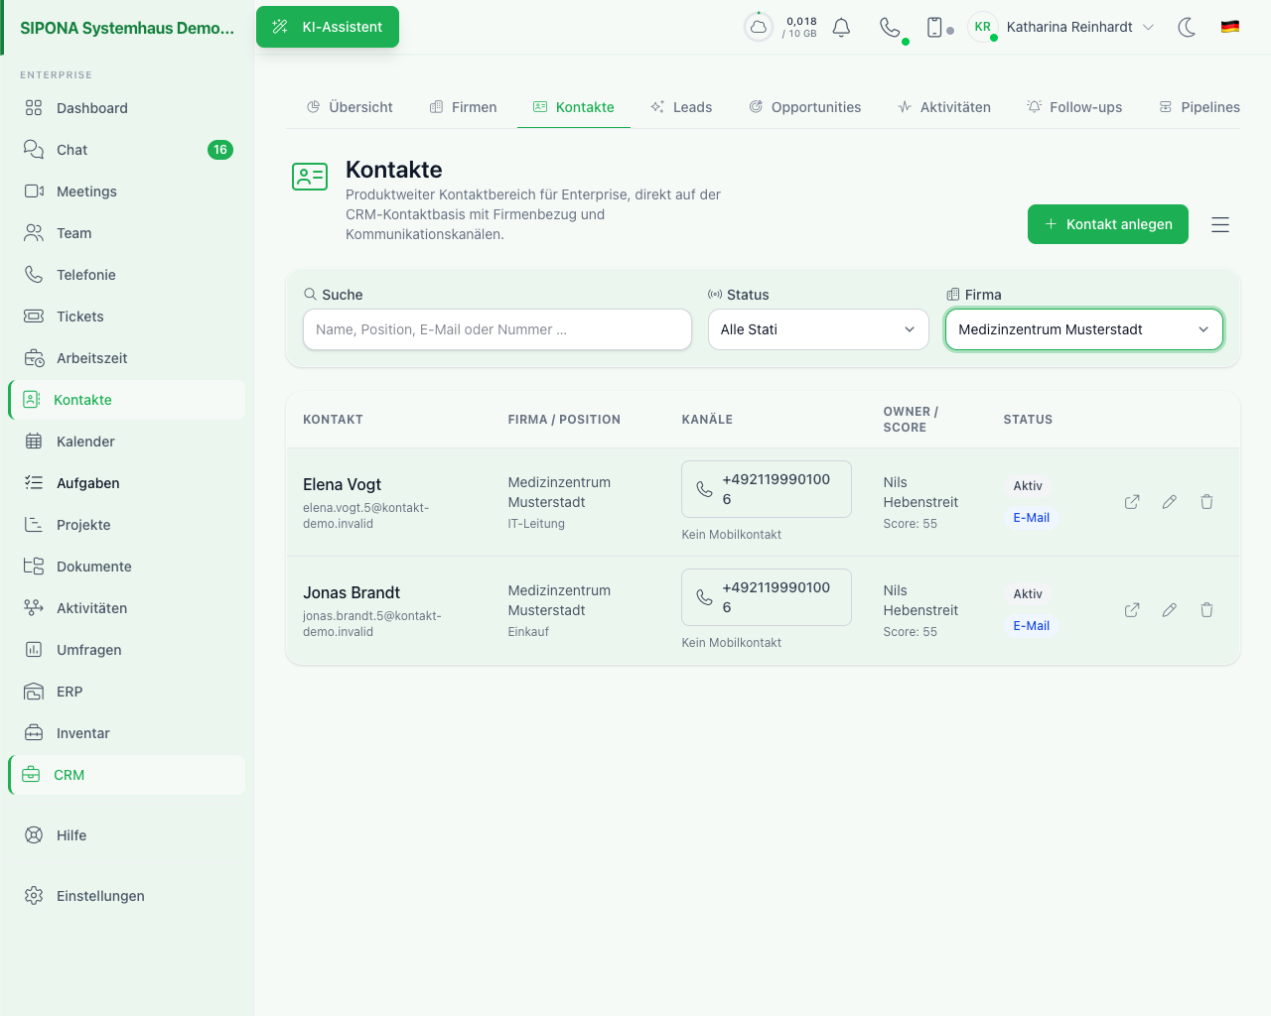Click the KONTAKT column header

(333, 420)
